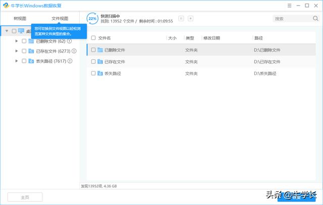Click the info icon next to 已删除文件 (62)
The height and width of the screenshot is (205, 323).
coord(70,41)
